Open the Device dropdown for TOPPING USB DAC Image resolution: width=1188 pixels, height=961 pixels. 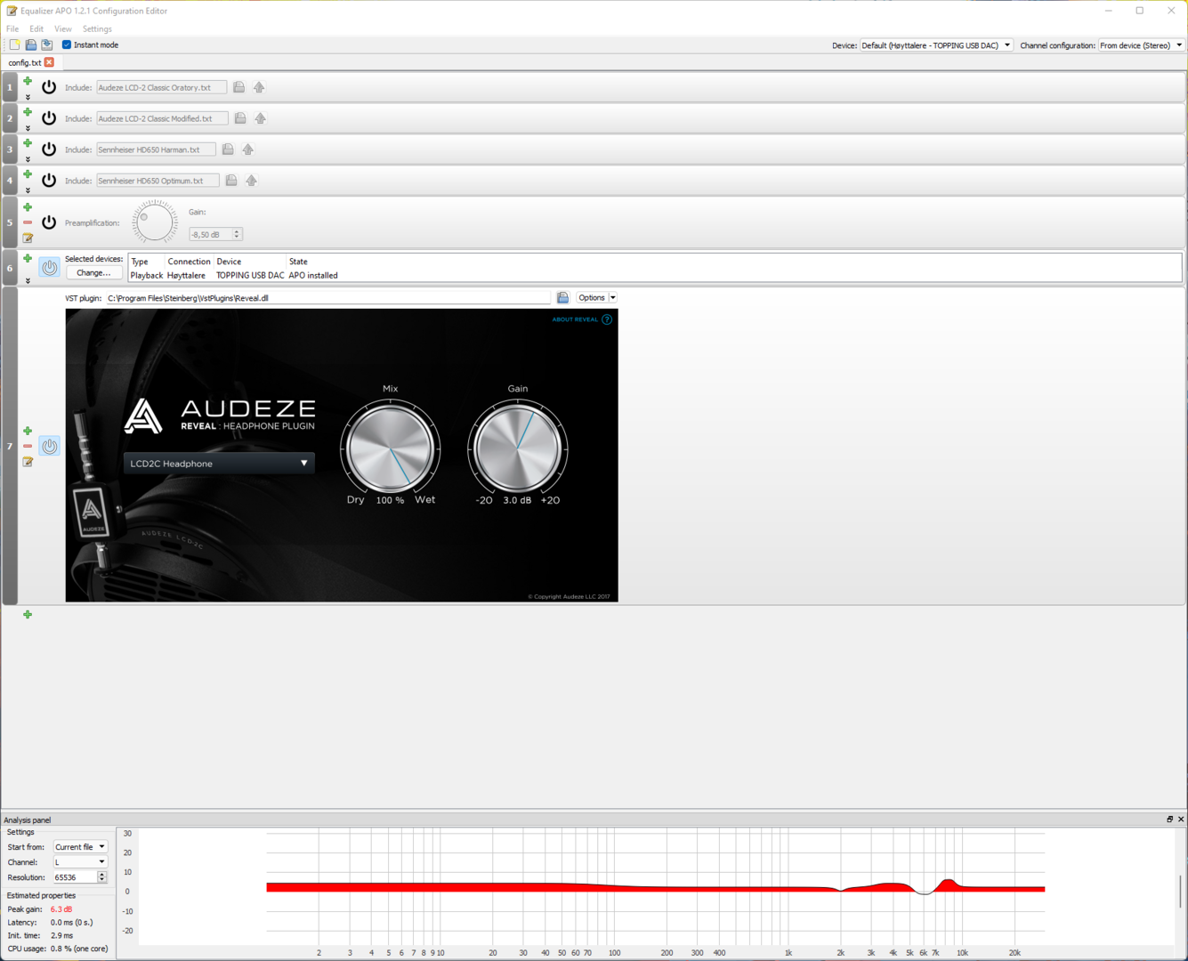[x=935, y=45]
